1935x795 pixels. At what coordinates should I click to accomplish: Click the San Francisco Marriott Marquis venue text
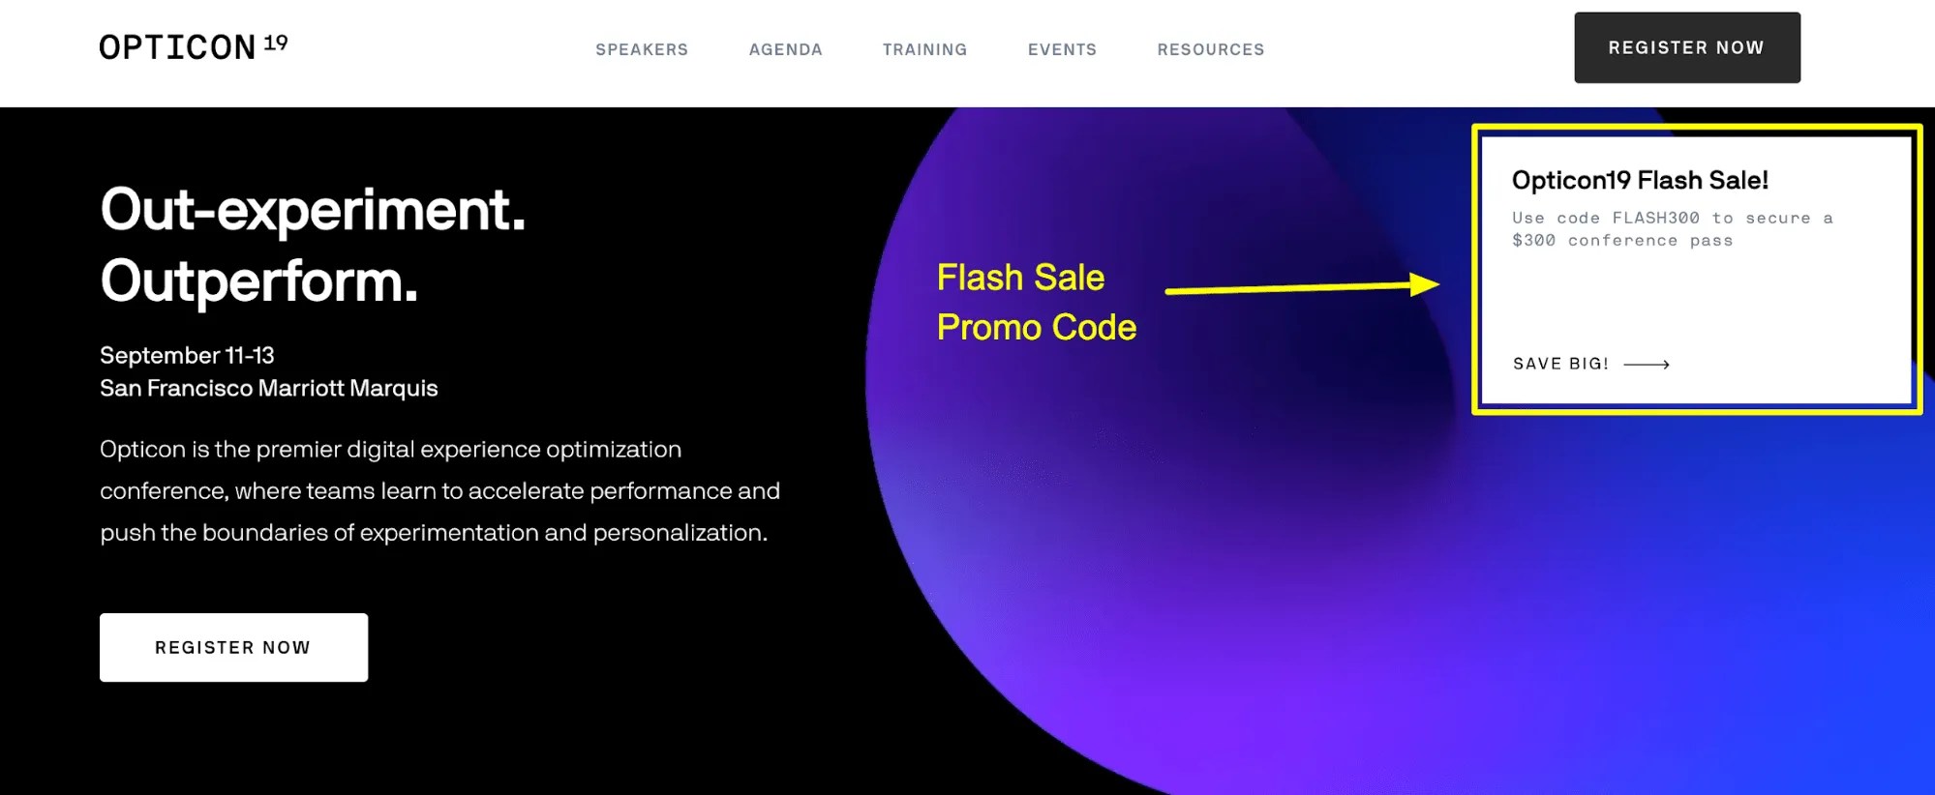click(268, 388)
